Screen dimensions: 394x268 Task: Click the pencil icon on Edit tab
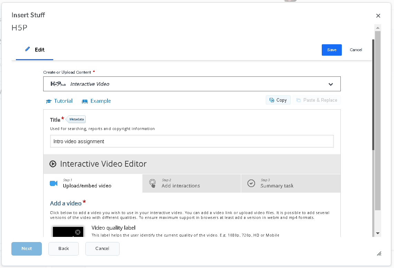pyautogui.click(x=27, y=49)
